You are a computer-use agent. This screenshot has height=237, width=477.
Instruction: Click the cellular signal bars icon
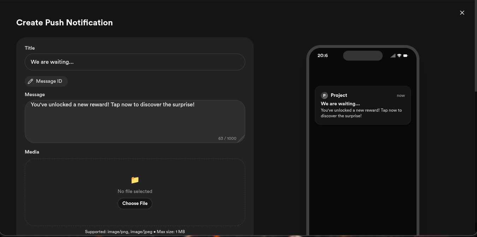[393, 56]
